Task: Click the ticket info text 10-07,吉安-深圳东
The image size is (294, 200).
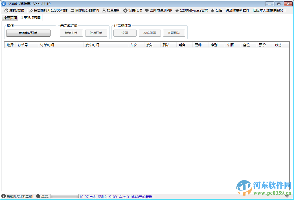Action: pos(93,196)
